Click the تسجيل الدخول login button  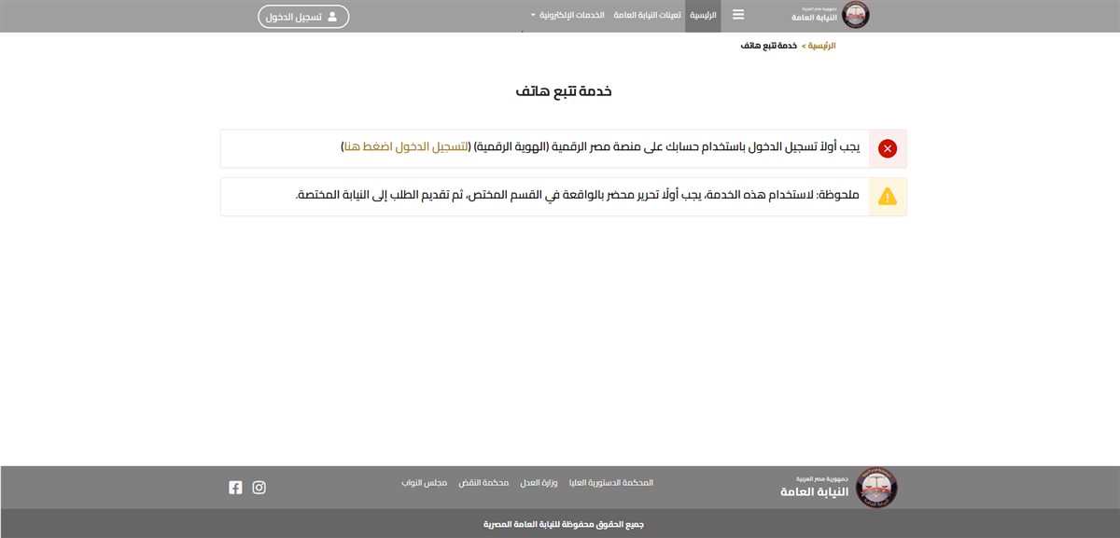[303, 17]
